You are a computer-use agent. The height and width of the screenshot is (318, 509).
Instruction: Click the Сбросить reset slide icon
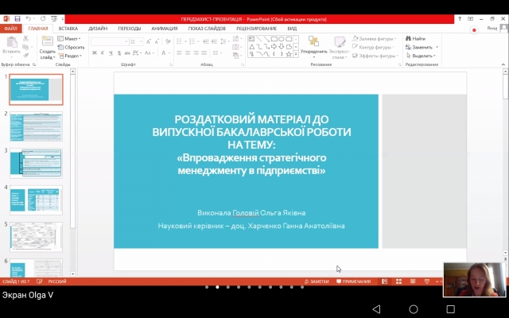(x=71, y=47)
